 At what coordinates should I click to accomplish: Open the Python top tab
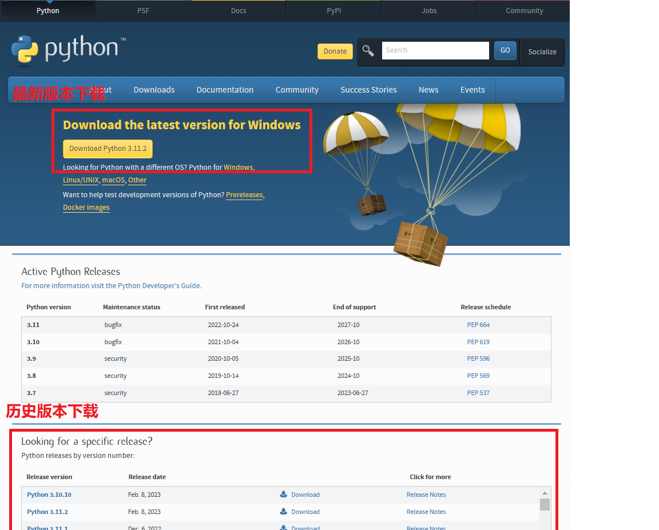pyautogui.click(x=48, y=11)
